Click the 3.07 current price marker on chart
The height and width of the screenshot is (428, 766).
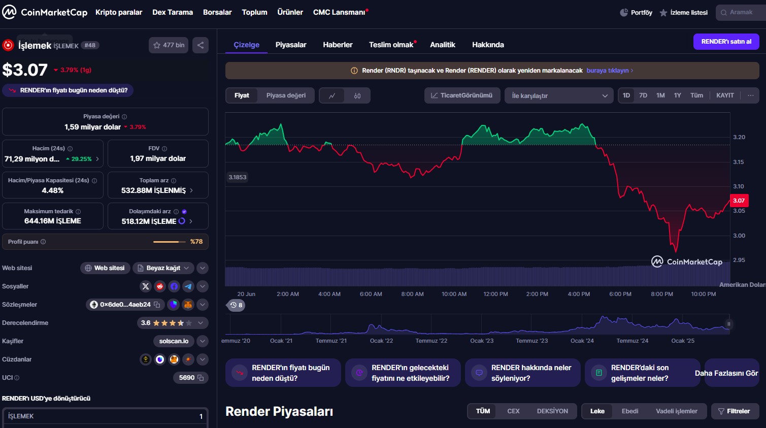coord(739,201)
